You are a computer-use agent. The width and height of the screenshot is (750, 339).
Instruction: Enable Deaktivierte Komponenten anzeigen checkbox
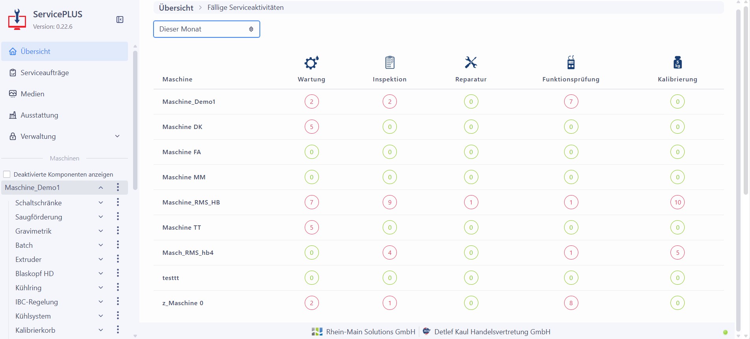coord(7,174)
